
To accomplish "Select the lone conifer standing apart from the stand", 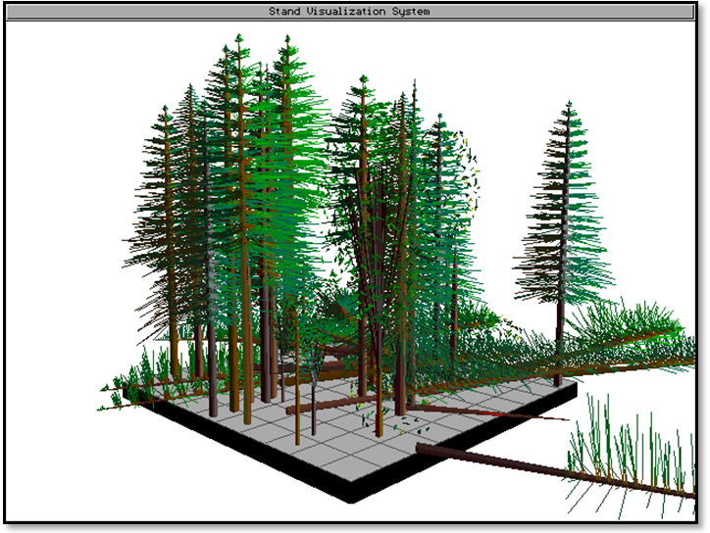I will pos(564,243).
